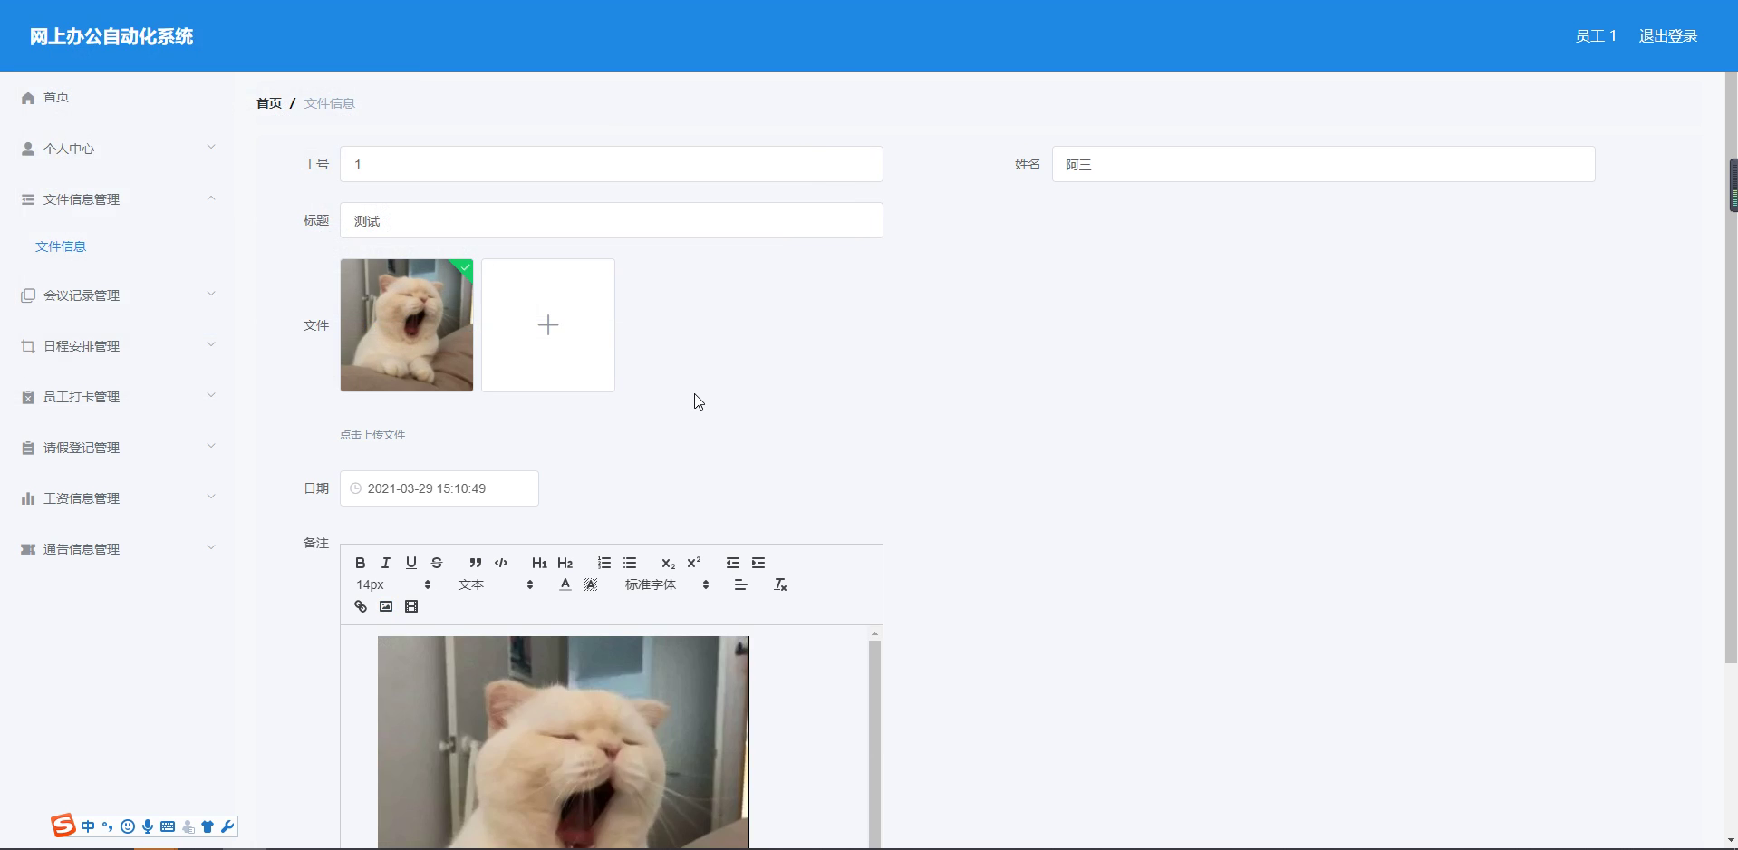Click the 首页 breadcrumb link
1738x850 pixels.
(269, 103)
